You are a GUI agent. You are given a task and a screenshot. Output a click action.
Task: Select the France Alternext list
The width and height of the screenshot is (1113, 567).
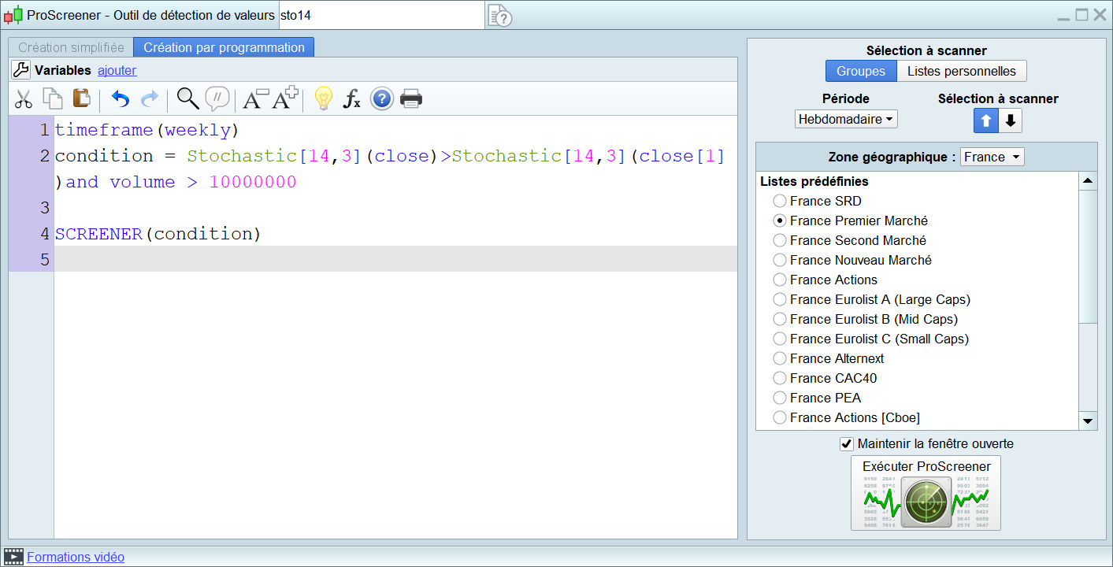pyautogui.click(x=780, y=358)
